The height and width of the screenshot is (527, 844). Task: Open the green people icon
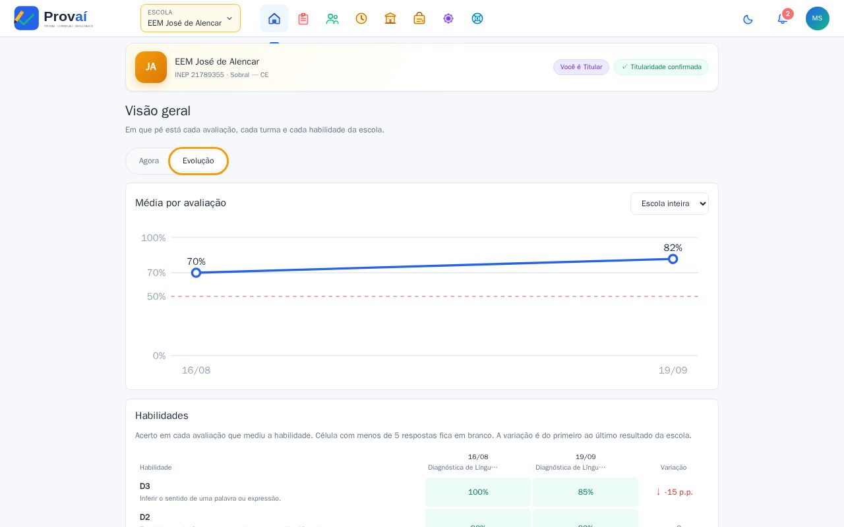332,18
